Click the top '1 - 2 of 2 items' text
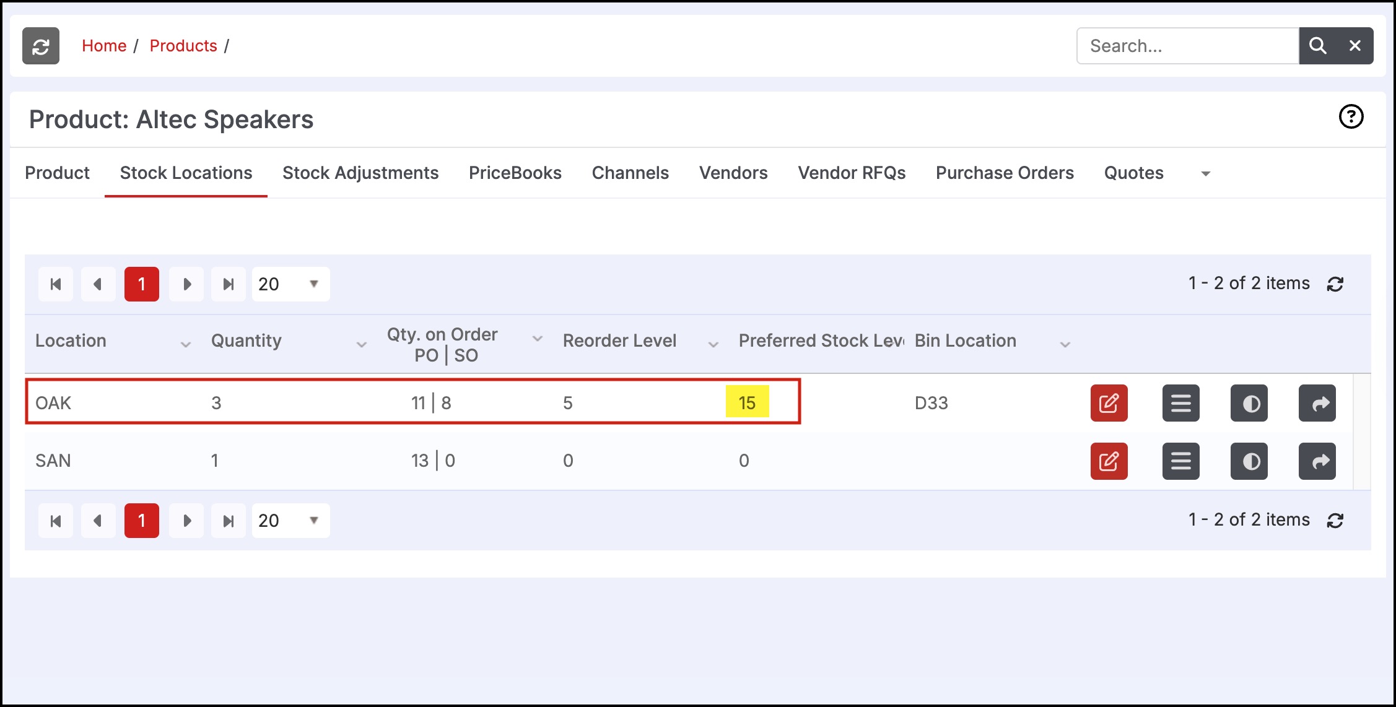 (1249, 283)
